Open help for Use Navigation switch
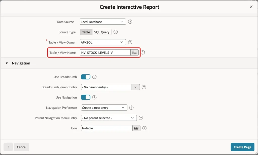This screenshot has height=155, width=258. pos(94,97)
